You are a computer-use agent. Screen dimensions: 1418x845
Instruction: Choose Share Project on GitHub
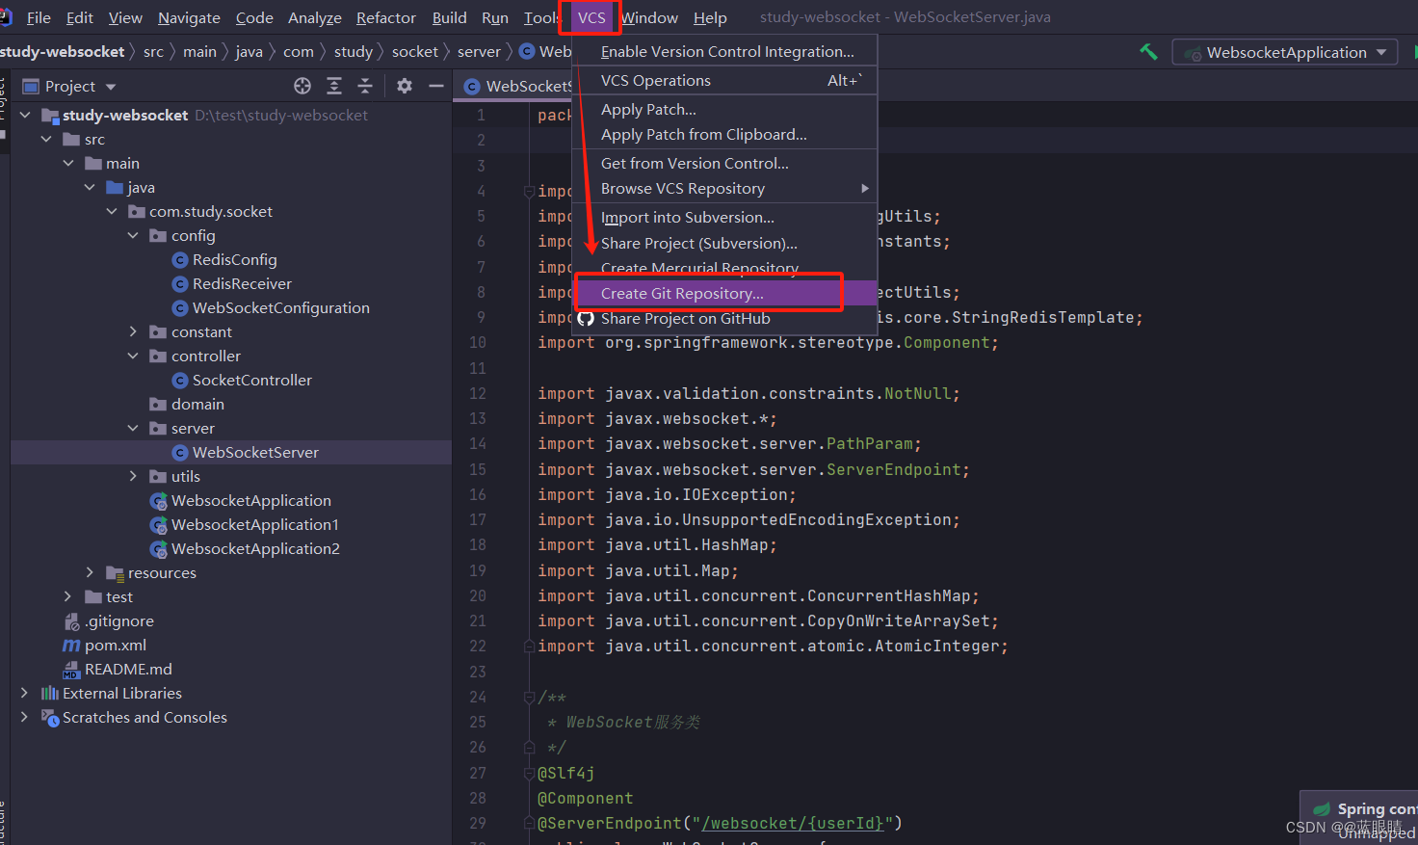coord(724,319)
